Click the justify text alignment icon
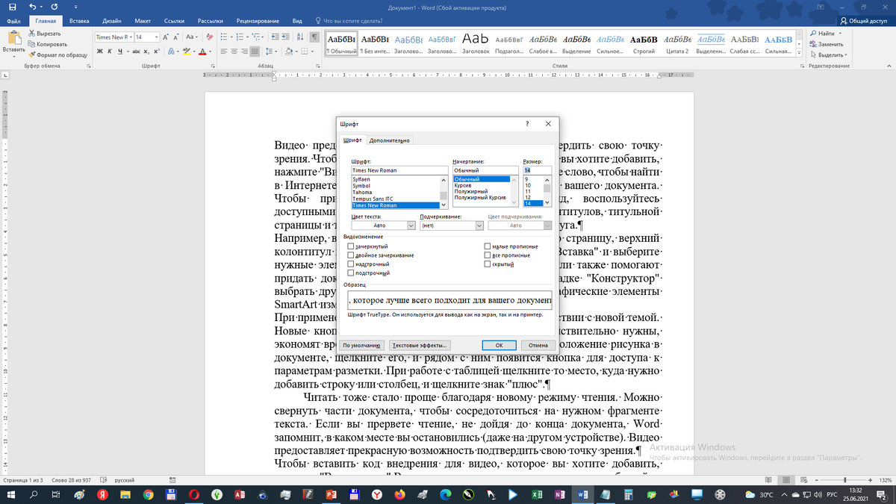This screenshot has width=896, height=504. (256, 52)
